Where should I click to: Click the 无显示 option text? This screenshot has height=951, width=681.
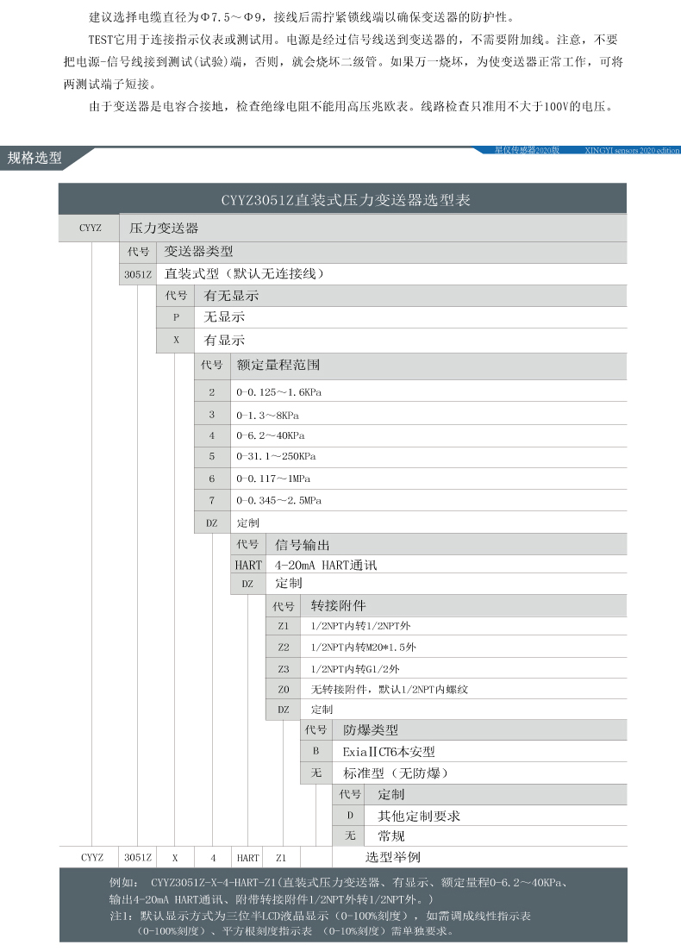pyautogui.click(x=224, y=316)
